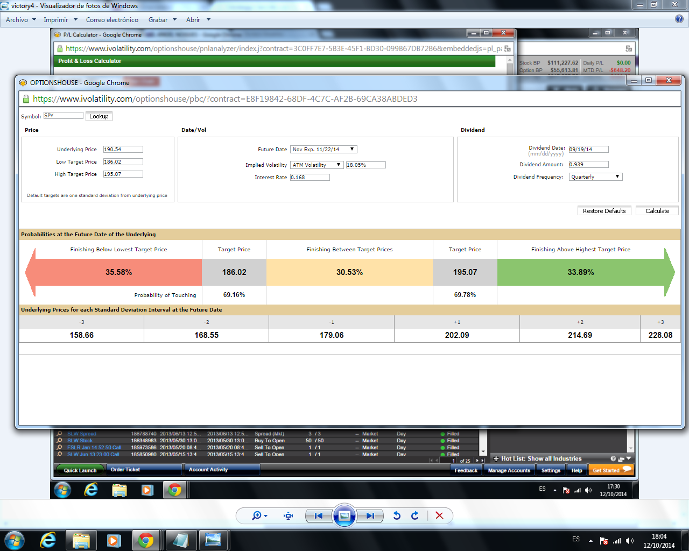Click the network signal icon beside the 18:04 clock
The height and width of the screenshot is (551, 689).
point(617,541)
